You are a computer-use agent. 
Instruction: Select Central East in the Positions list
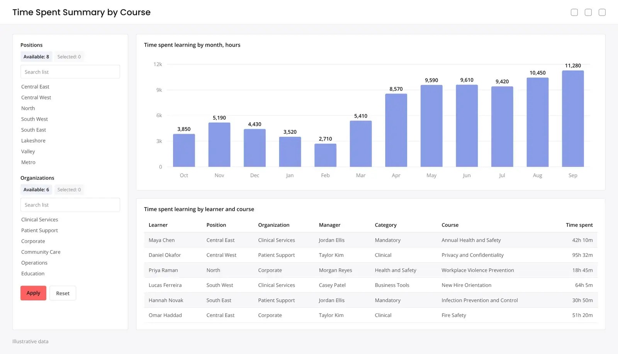(x=35, y=87)
